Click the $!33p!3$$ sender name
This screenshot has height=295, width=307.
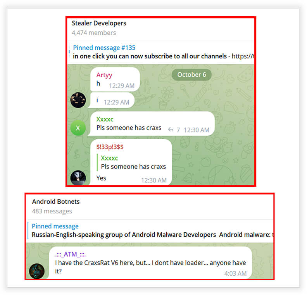pyautogui.click(x=110, y=147)
